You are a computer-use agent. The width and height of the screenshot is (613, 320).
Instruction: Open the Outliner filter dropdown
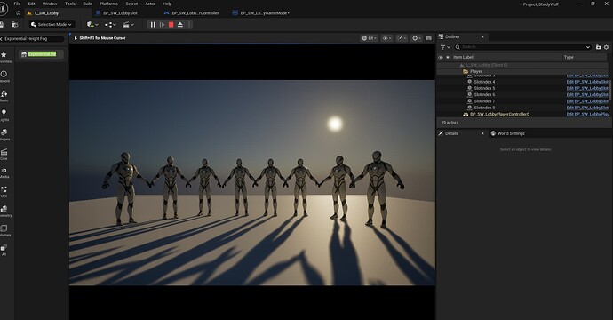click(x=445, y=47)
